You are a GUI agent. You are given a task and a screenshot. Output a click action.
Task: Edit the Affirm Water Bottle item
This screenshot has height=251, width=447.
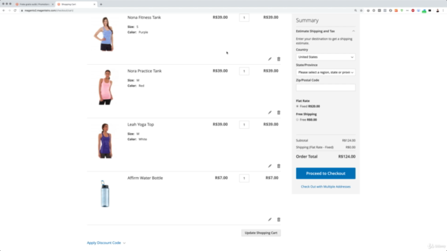(x=270, y=220)
